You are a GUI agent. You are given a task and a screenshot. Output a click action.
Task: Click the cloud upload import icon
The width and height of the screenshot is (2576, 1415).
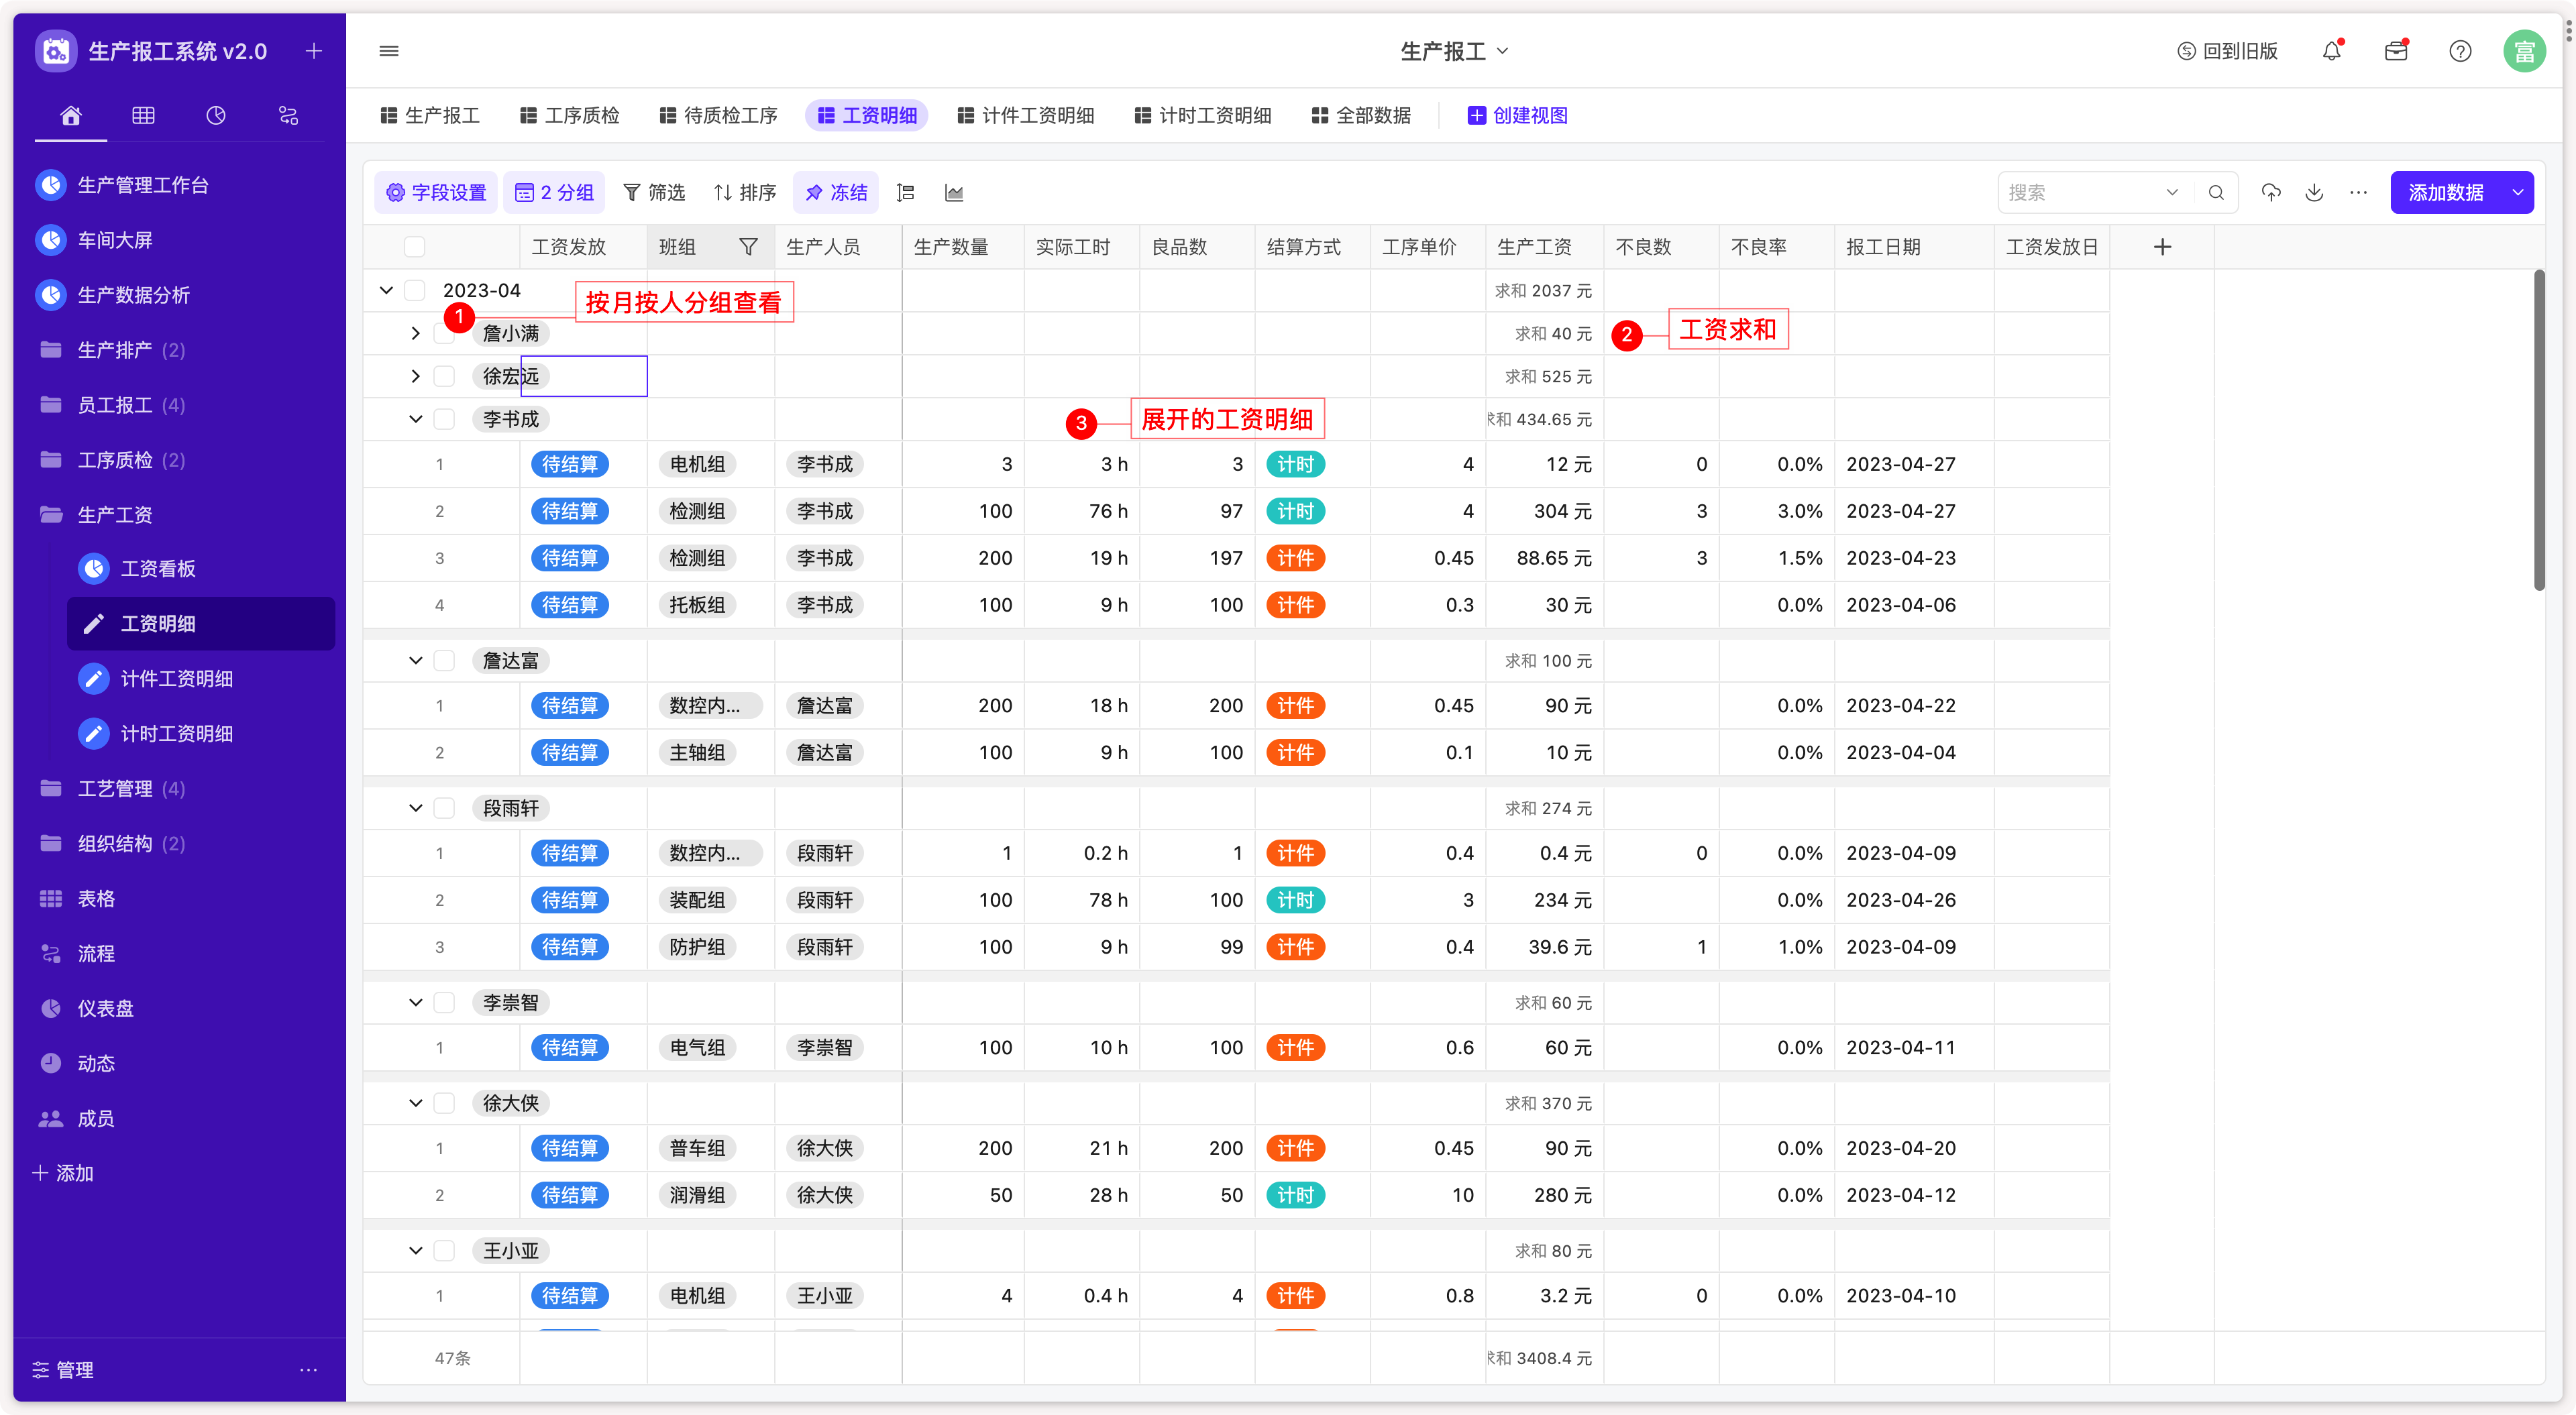click(2271, 193)
